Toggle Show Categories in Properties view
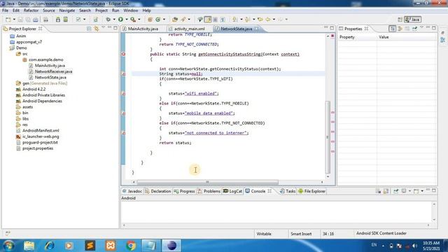The height and width of the screenshot is (252, 448). [x=392, y=29]
